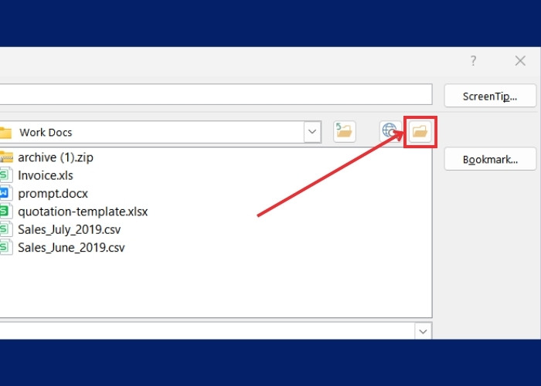Select the Invoice.xls file

(x=46, y=175)
